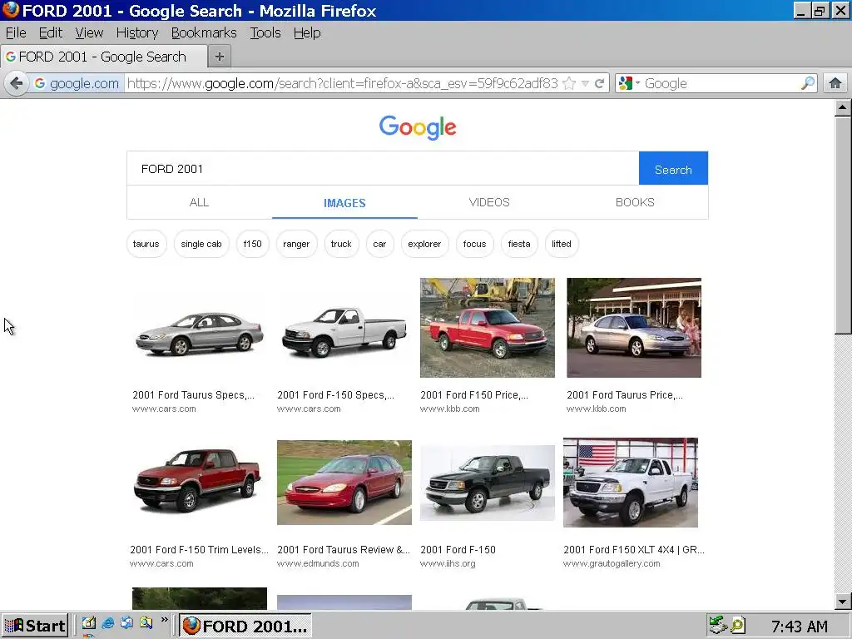This screenshot has height=639, width=852.
Task: Click the Firefox address bar URL
Action: 342,83
